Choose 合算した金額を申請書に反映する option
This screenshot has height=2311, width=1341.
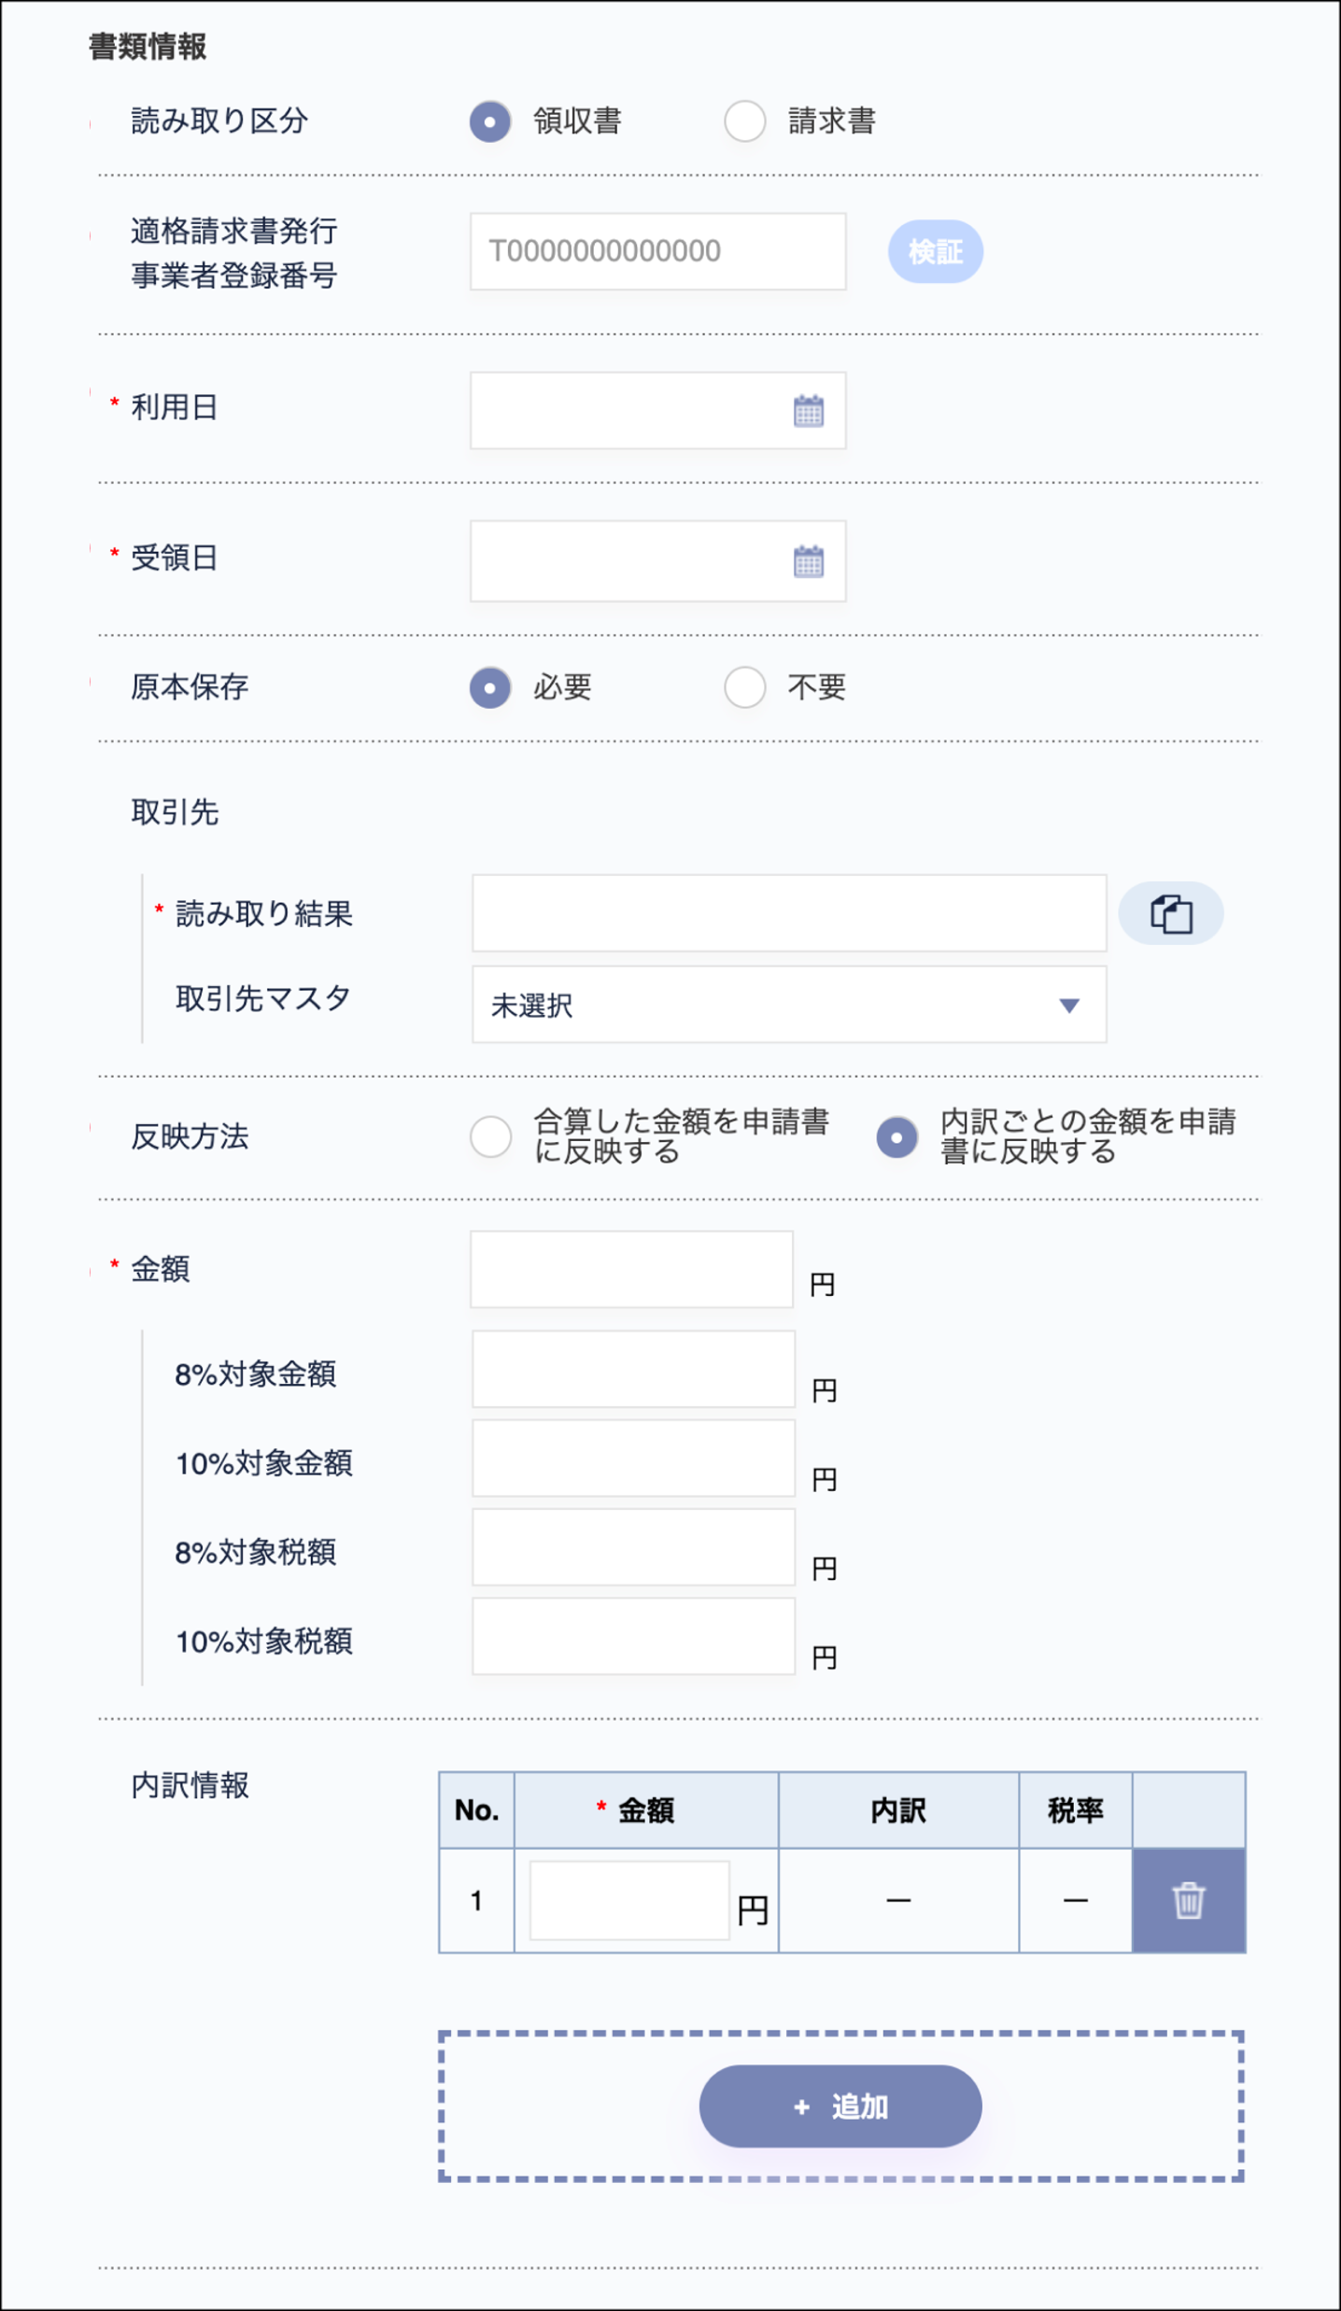pos(489,1138)
